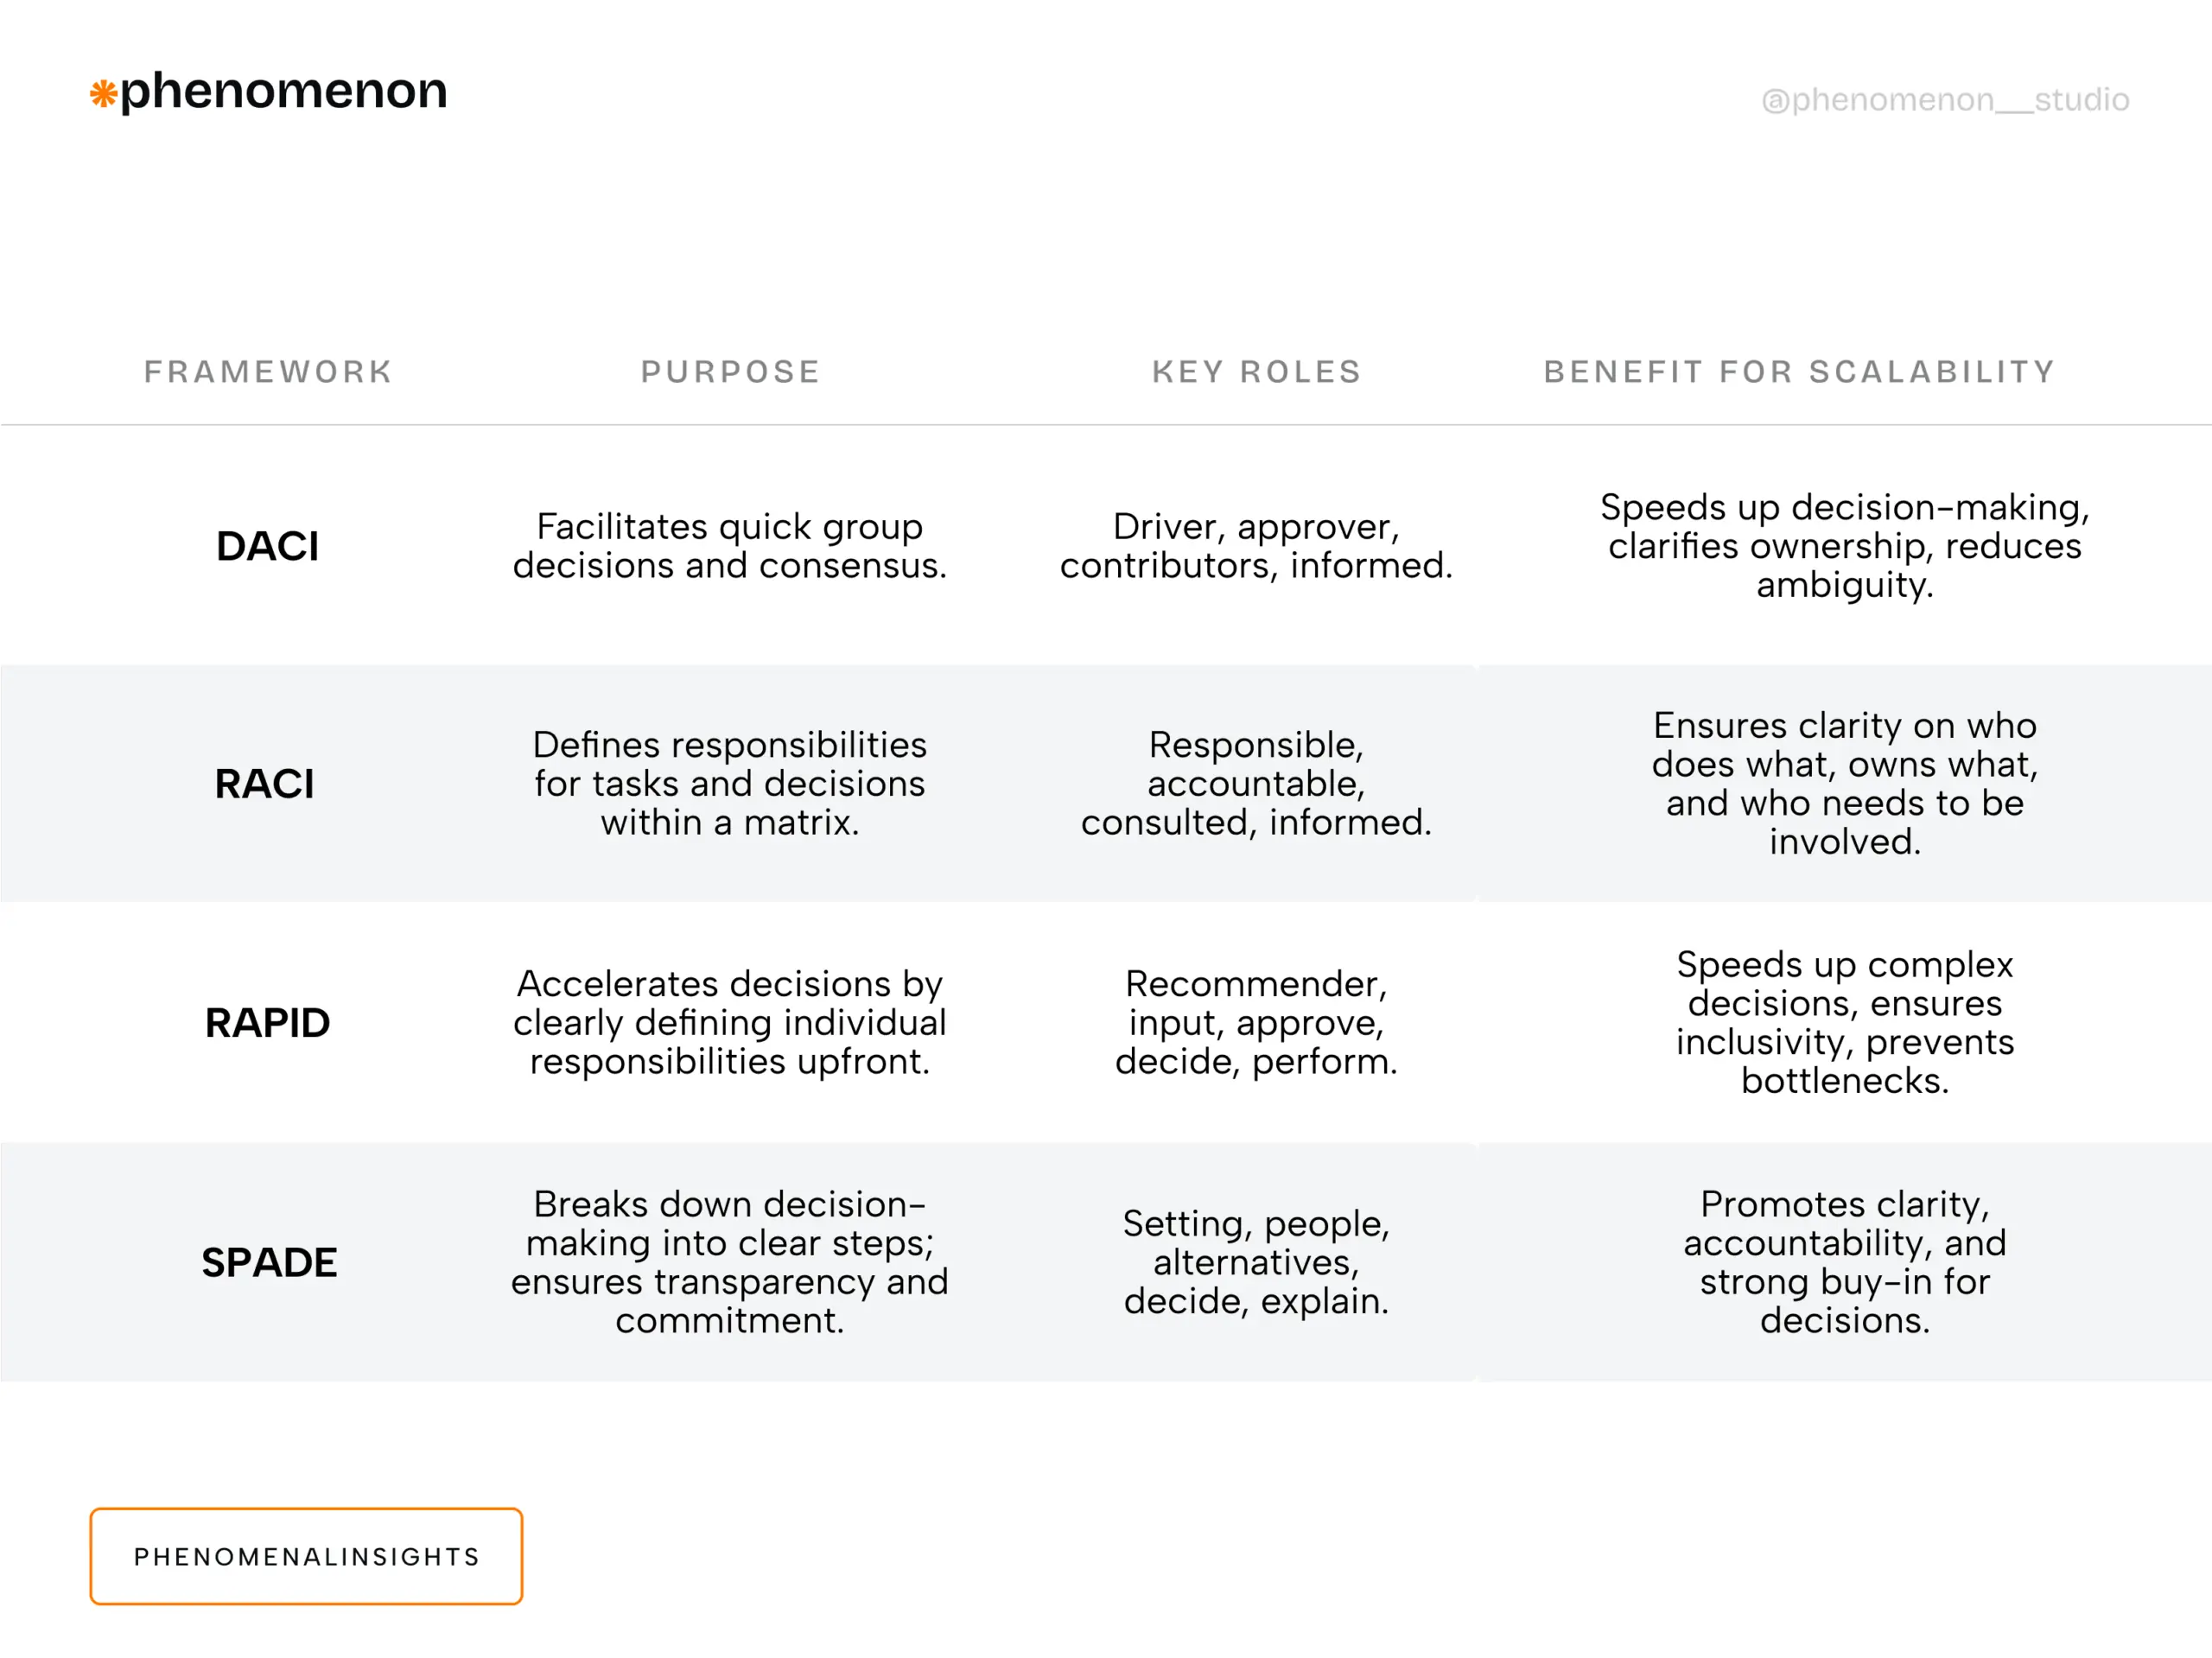Select the DACI framework row label
Screen dimensions: 2212x1658
coord(267,546)
